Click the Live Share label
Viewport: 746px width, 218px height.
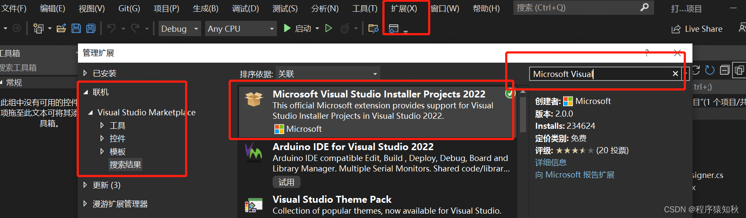[x=703, y=29]
